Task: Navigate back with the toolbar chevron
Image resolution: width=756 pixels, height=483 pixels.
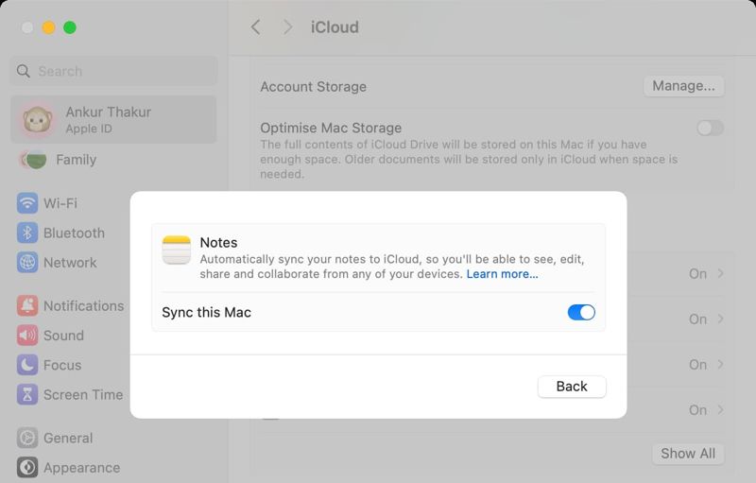Action: point(255,27)
